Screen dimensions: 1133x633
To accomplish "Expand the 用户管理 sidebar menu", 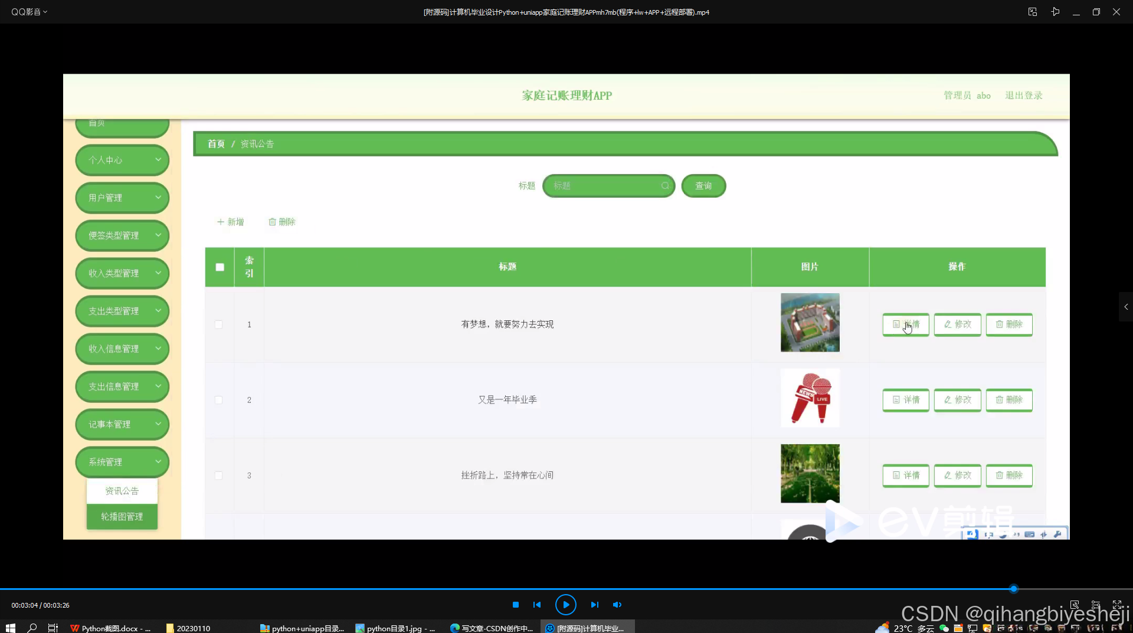I will (x=122, y=198).
